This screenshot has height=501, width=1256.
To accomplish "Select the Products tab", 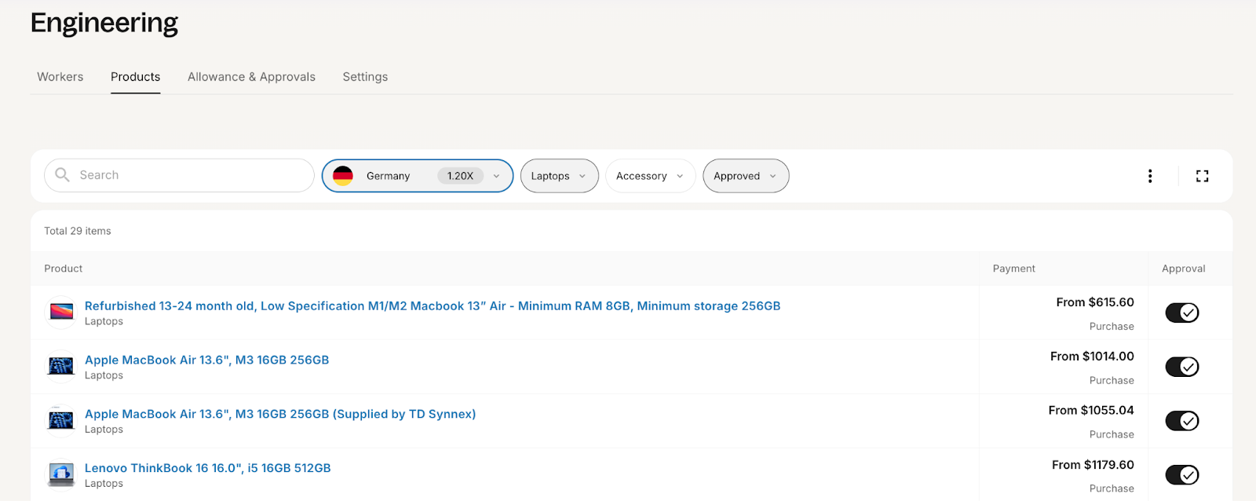I will pos(135,77).
